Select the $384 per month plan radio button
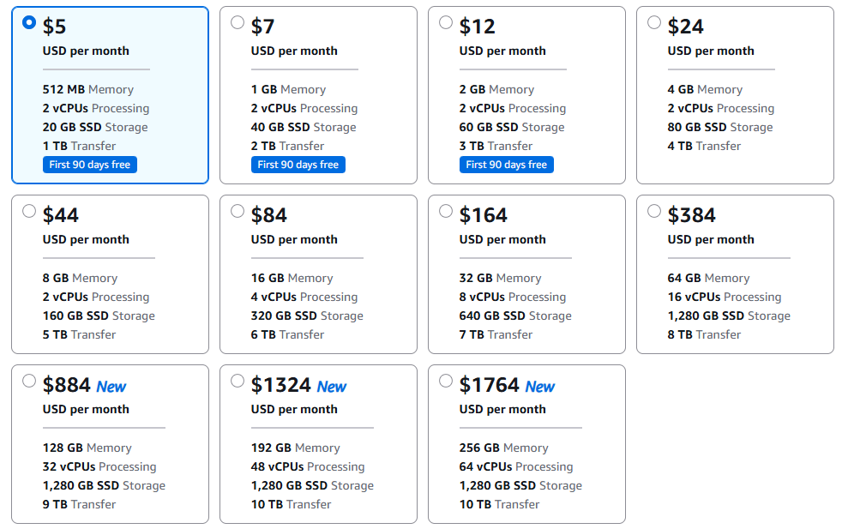Image resolution: width=842 pixels, height=529 pixels. tap(653, 211)
